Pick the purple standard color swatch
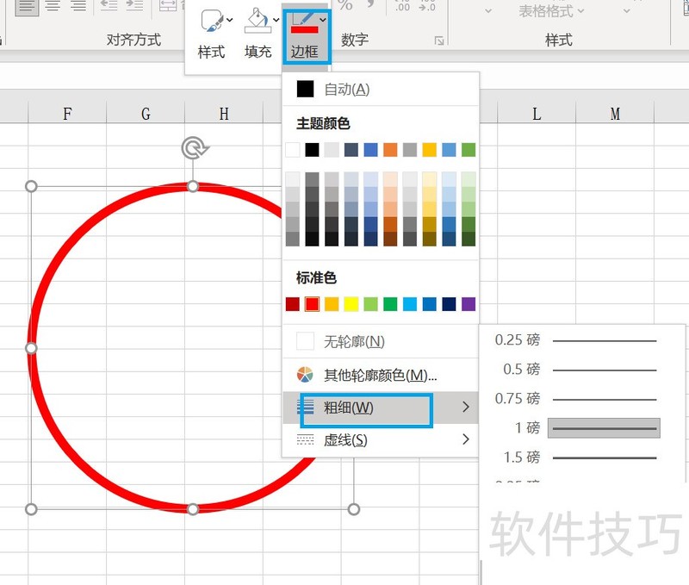Image resolution: width=689 pixels, height=585 pixels. pyautogui.click(x=469, y=304)
